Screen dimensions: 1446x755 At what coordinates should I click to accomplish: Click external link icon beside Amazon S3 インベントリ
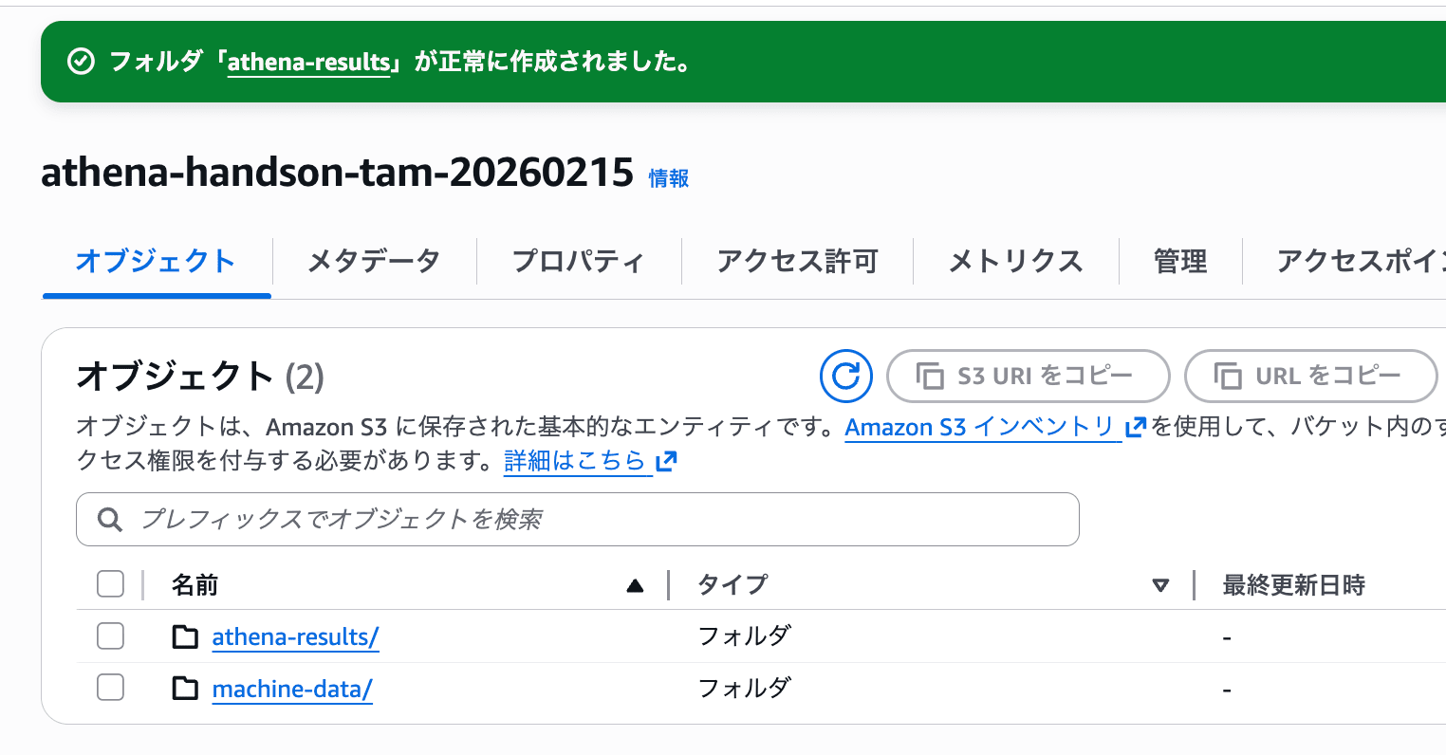click(1135, 428)
